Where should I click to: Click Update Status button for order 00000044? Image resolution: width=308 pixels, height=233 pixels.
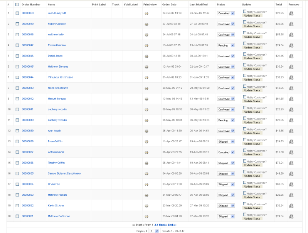pos(252,80)
